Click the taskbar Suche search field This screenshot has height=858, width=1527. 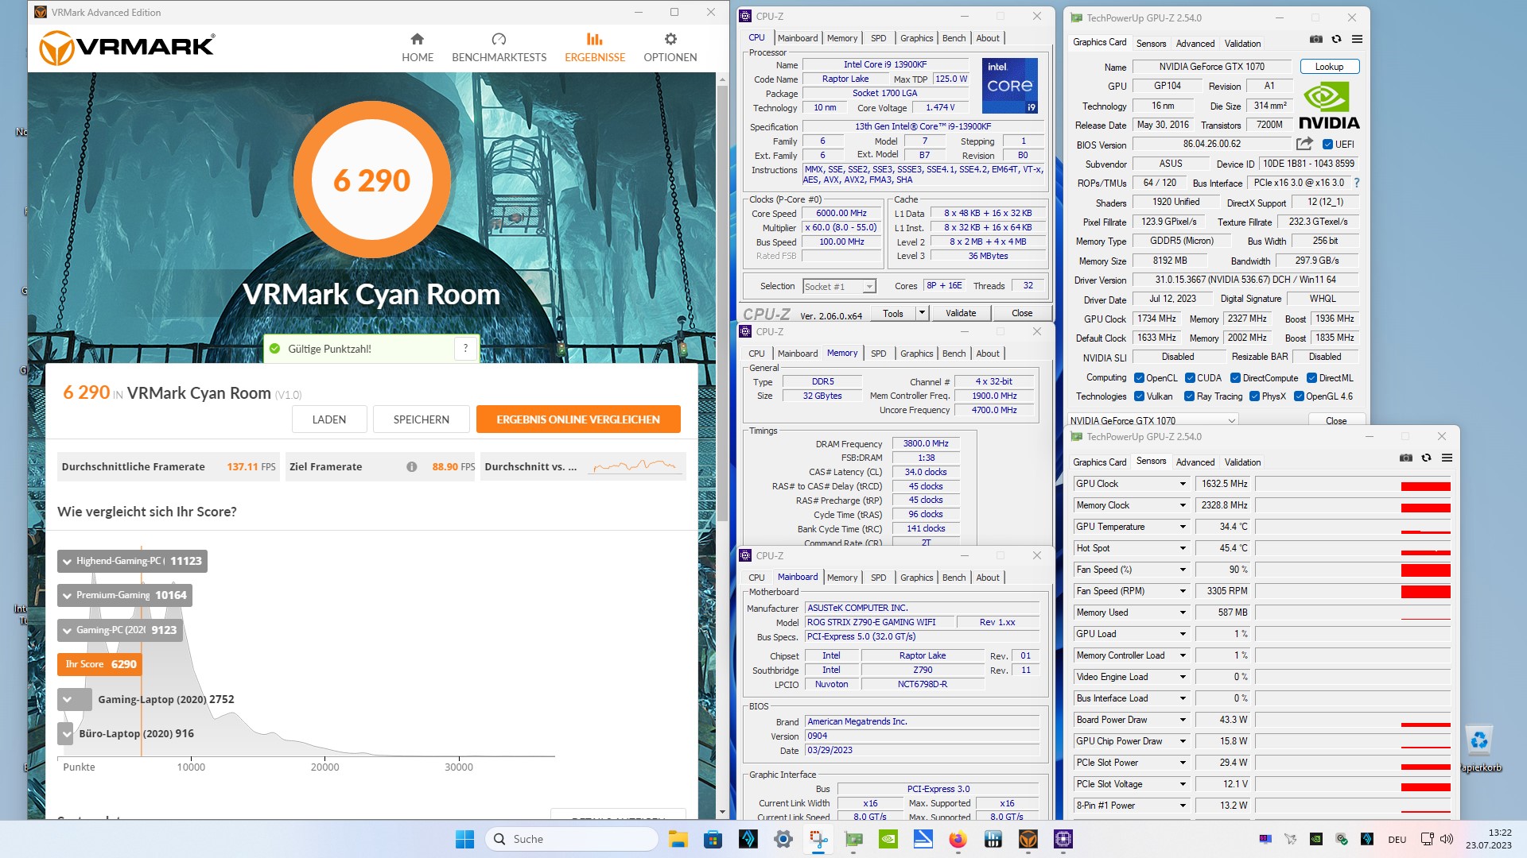coord(572,839)
